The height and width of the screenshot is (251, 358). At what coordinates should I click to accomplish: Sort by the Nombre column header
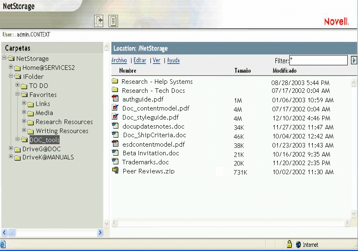point(128,71)
